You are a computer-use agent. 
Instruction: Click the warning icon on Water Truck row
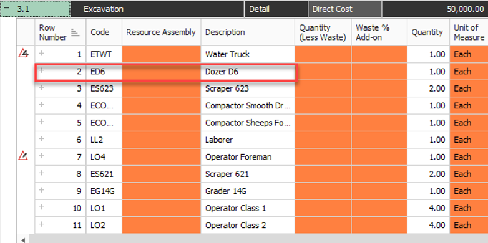pos(23,54)
